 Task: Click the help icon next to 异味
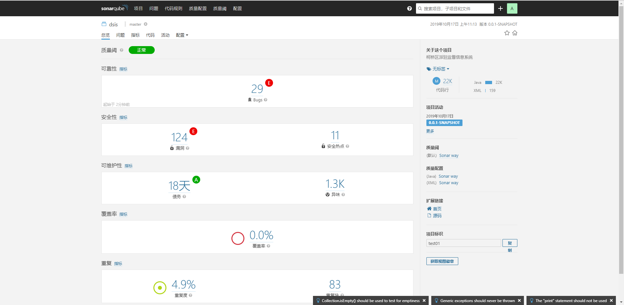pos(343,195)
